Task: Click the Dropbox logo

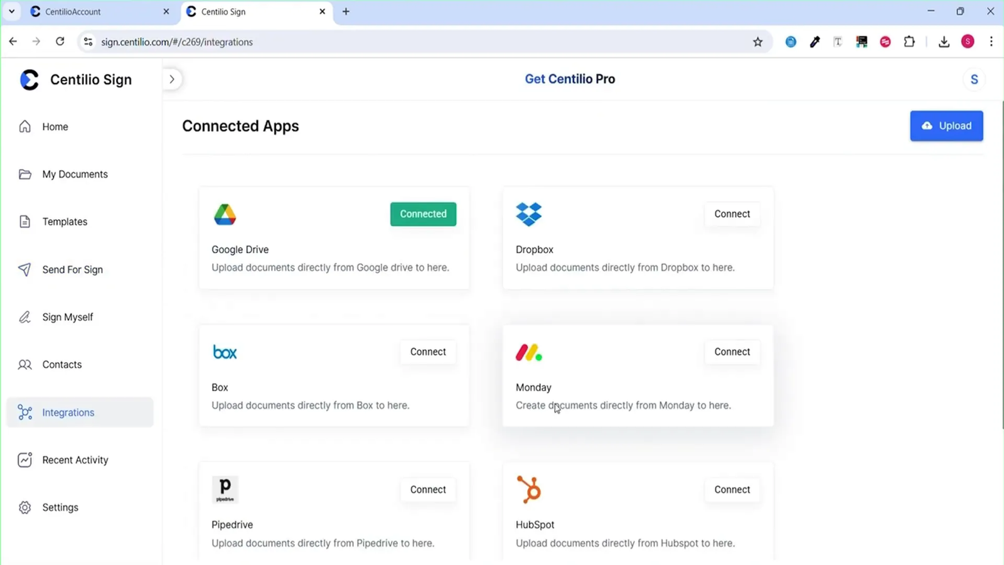Action: click(529, 214)
